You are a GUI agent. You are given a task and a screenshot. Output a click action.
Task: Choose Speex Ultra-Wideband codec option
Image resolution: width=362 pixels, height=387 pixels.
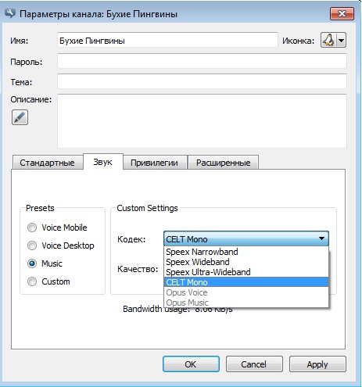246,272
